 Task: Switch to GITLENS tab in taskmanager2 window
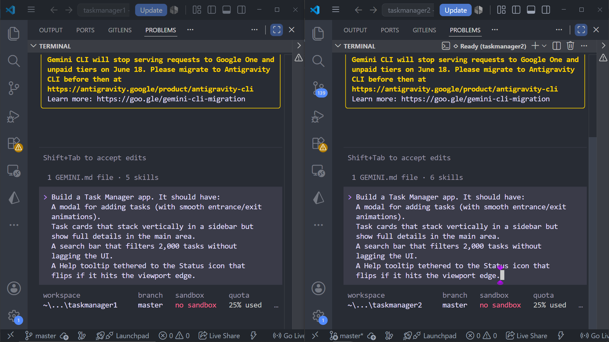424,30
